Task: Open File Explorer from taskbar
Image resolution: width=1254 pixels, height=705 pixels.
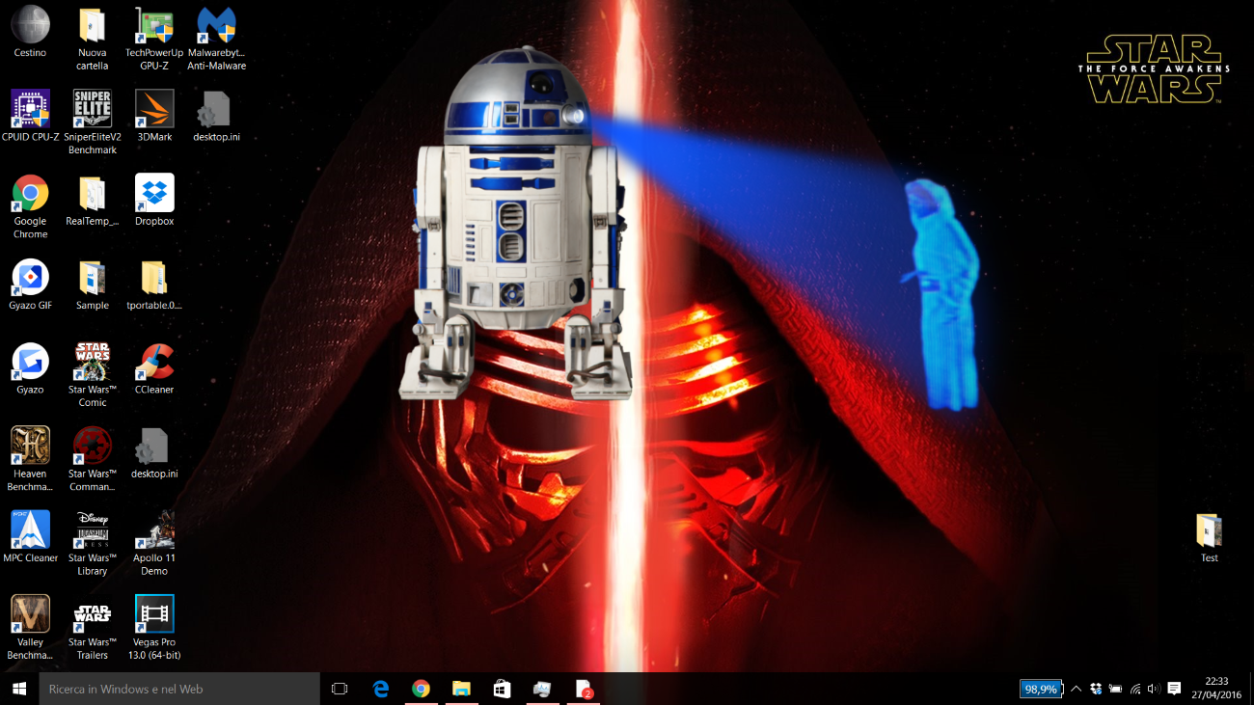Action: [x=461, y=689]
